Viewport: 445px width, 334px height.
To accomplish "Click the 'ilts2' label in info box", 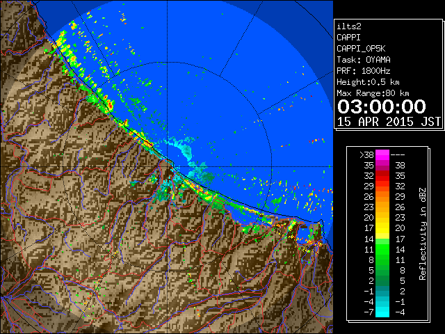I will pos(349,26).
